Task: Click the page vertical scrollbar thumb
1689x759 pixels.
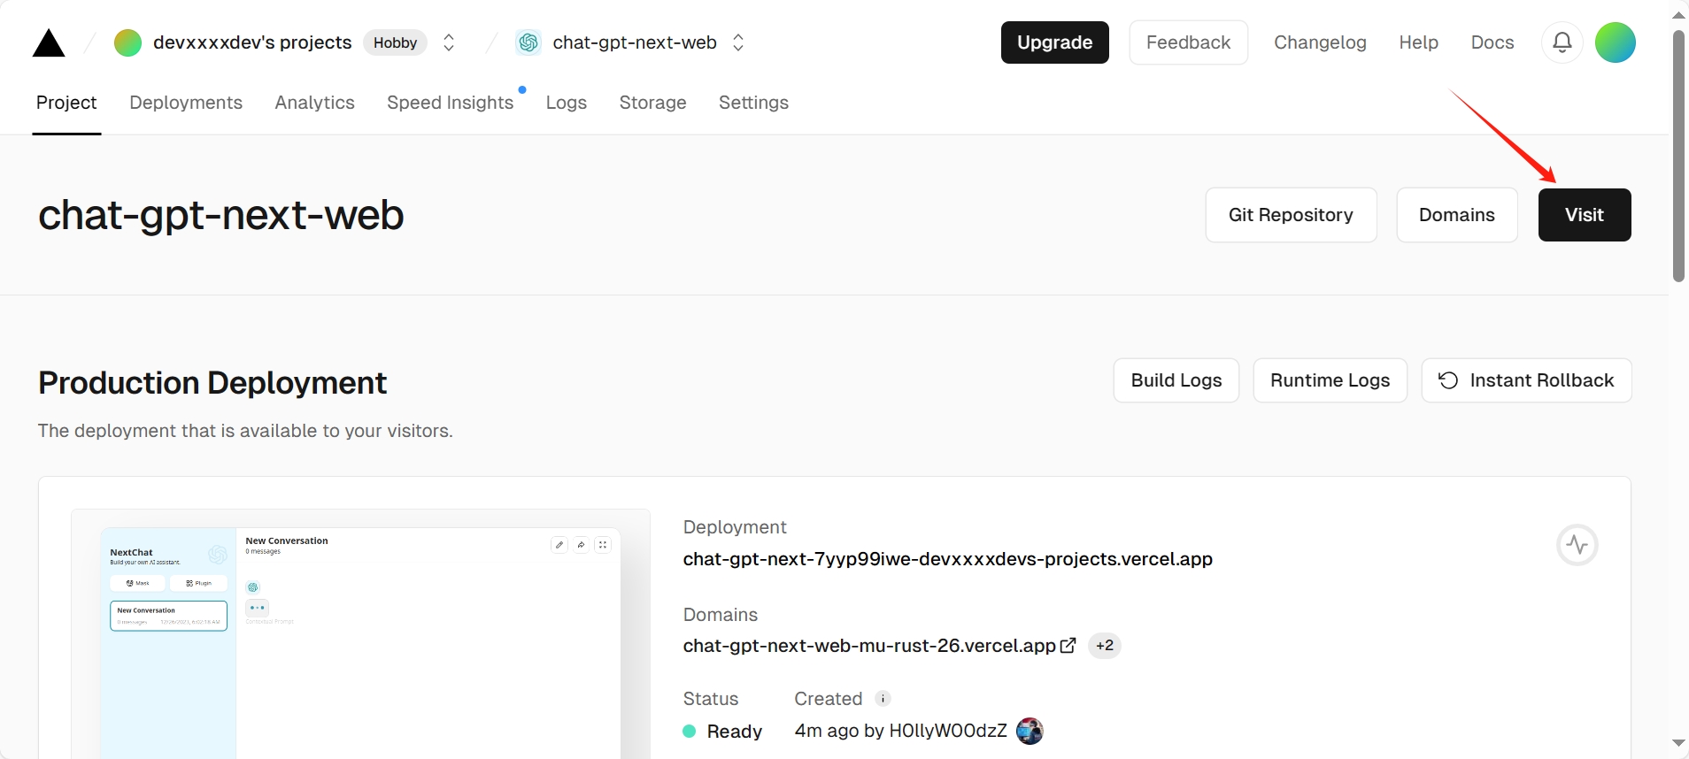Action: pyautogui.click(x=1678, y=157)
